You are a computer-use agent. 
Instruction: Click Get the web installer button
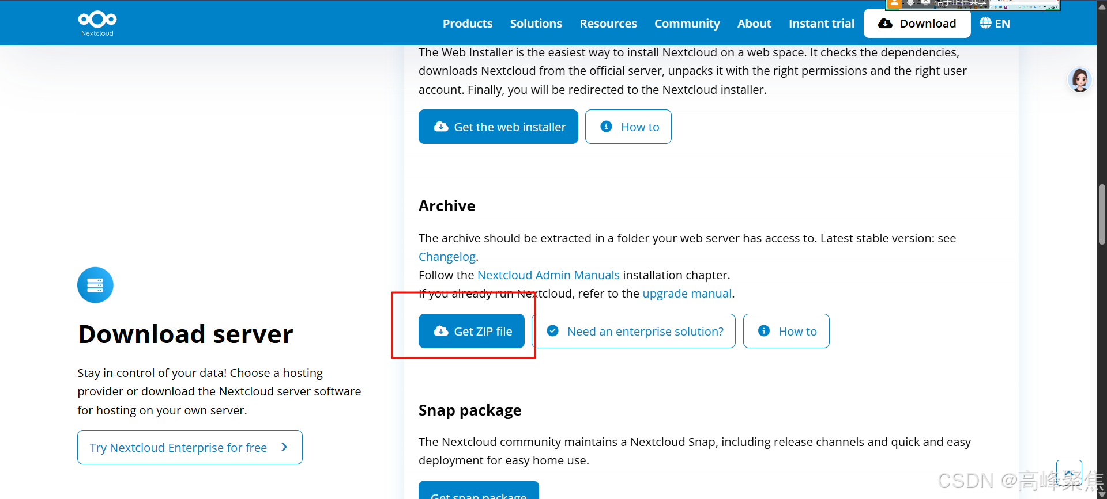click(x=498, y=127)
